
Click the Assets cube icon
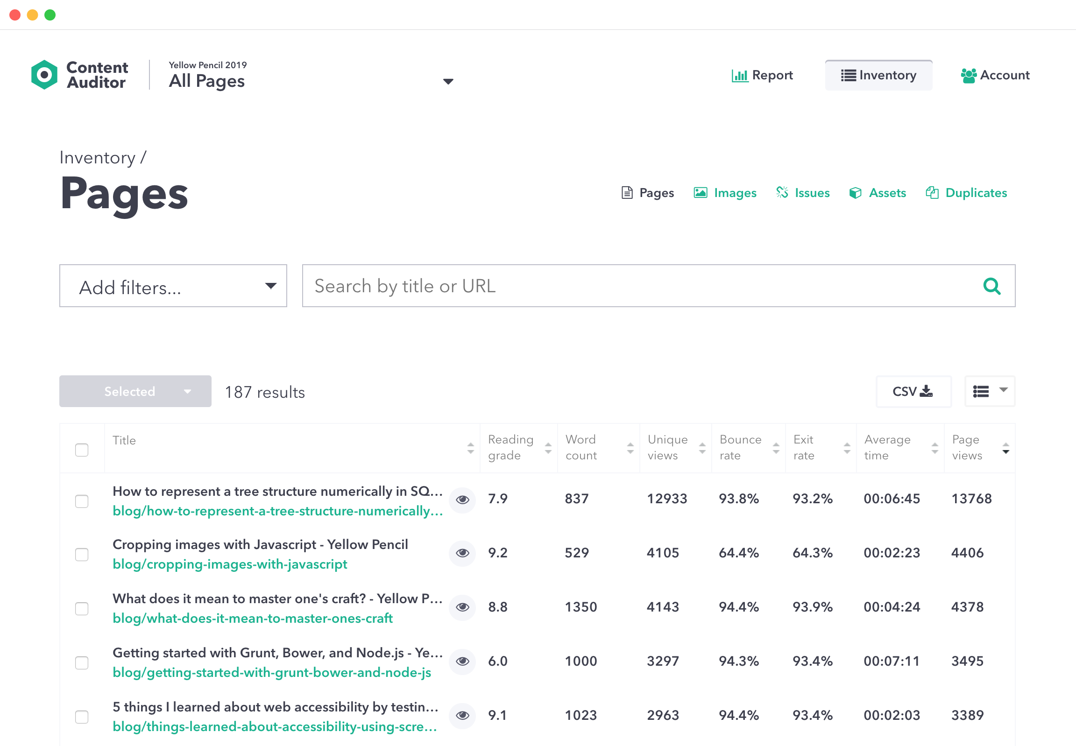[x=855, y=193]
